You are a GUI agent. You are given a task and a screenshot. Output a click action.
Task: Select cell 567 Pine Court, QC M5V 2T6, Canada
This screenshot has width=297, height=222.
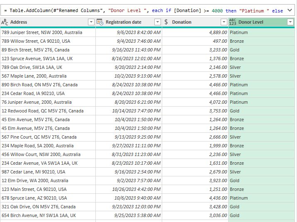pyautogui.click(x=48, y=137)
